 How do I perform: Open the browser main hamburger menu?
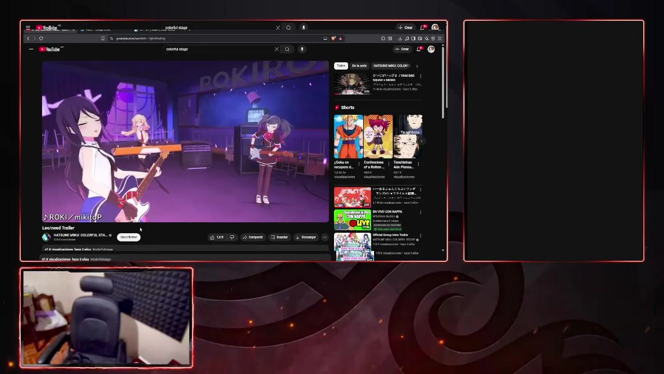tap(440, 38)
